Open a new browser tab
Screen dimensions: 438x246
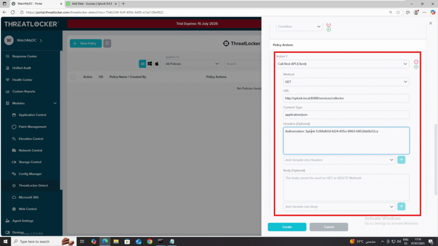coord(123,3)
